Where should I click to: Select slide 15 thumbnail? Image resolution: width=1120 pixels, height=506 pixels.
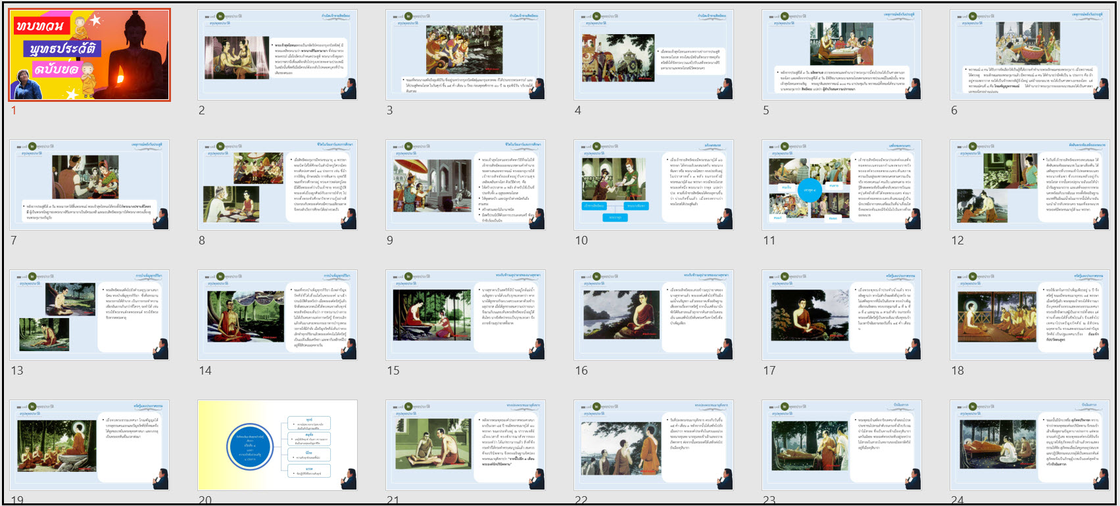point(466,315)
